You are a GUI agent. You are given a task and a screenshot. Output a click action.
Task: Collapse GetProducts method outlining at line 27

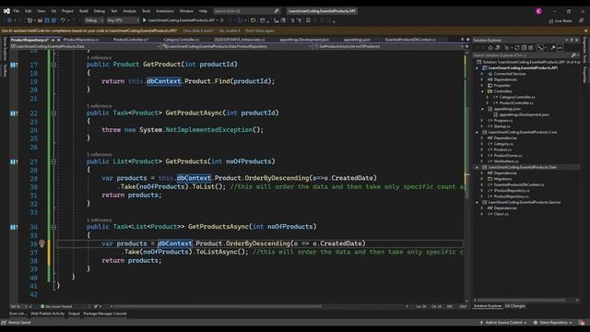point(53,162)
